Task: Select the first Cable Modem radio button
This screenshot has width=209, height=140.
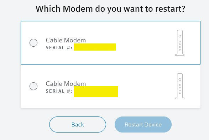Action: [33, 43]
